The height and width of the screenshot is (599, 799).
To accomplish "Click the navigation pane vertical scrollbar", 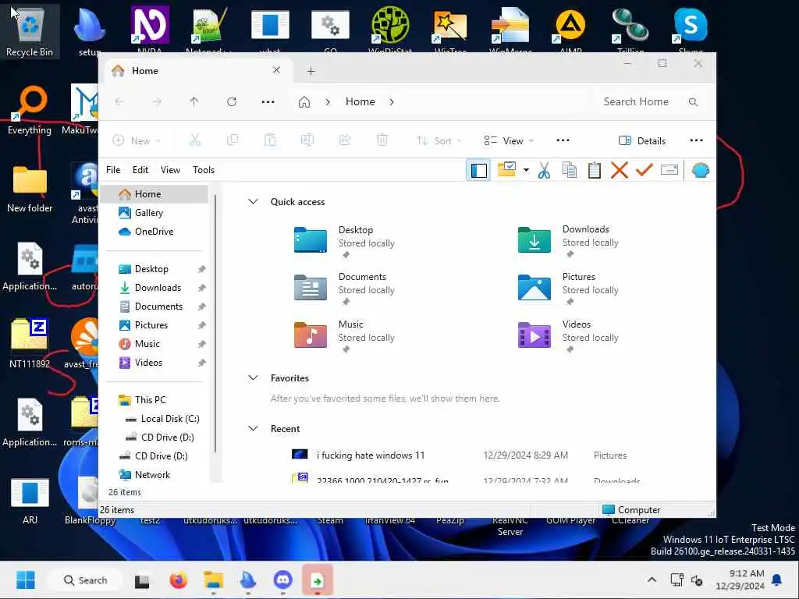I will [x=215, y=324].
